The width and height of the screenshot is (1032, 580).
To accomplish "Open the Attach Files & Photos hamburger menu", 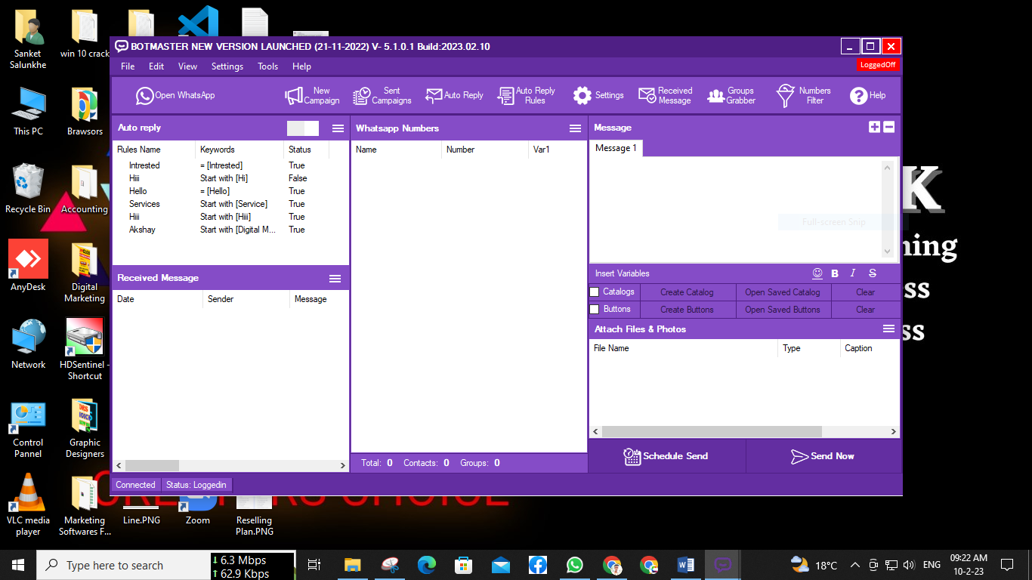I will 889,329.
